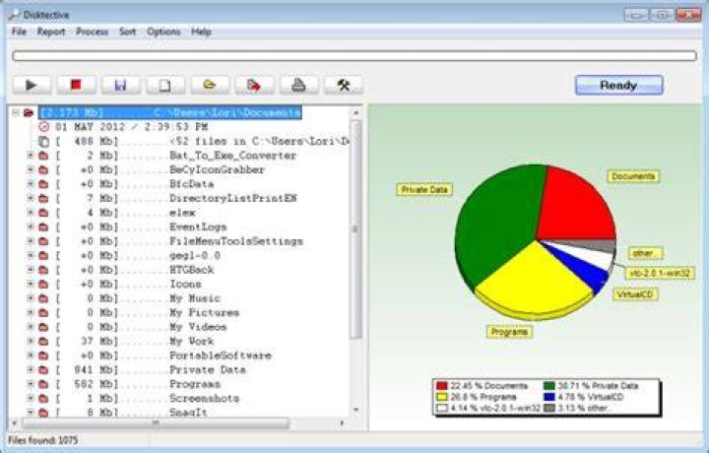The height and width of the screenshot is (453, 709).
Task: Click folder icon beside My Videos
Action: (43, 327)
